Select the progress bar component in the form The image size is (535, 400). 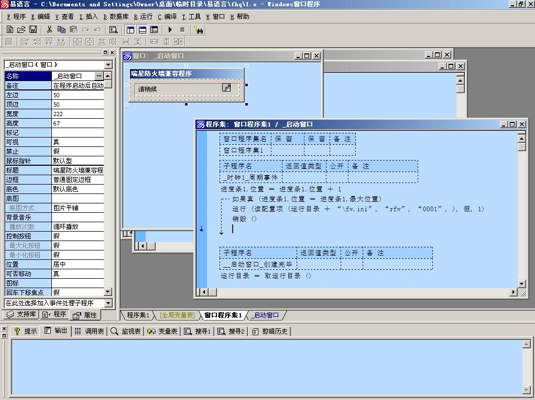pyautogui.click(x=187, y=89)
